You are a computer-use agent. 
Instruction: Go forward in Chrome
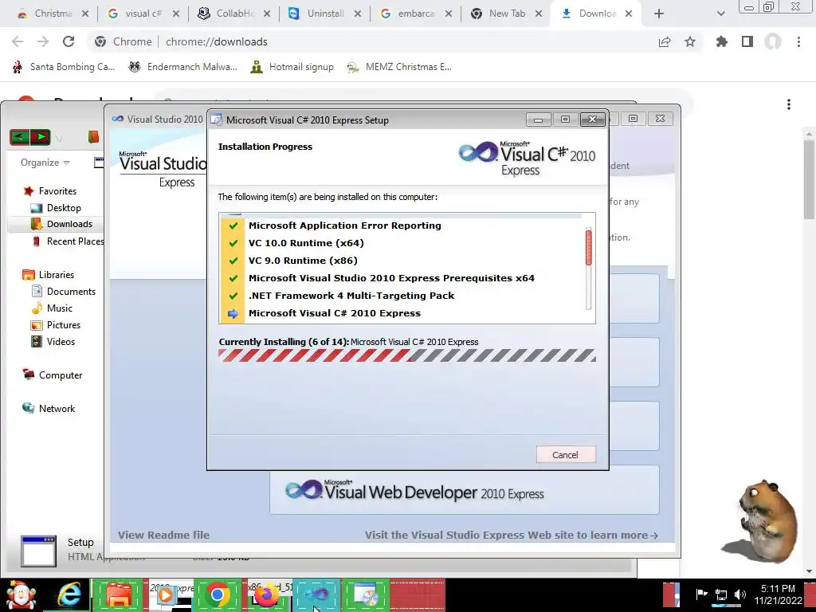(x=43, y=41)
